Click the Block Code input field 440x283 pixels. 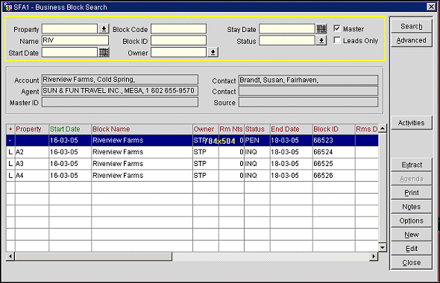click(x=178, y=29)
